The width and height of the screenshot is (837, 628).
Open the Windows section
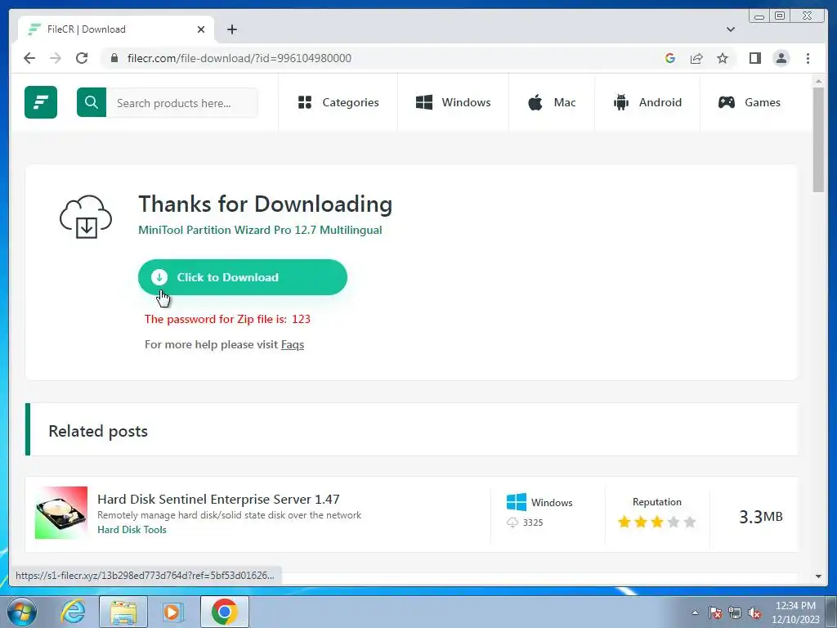tap(453, 102)
